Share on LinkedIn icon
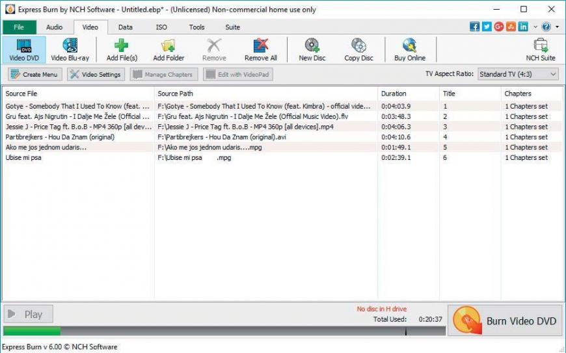 click(x=523, y=27)
